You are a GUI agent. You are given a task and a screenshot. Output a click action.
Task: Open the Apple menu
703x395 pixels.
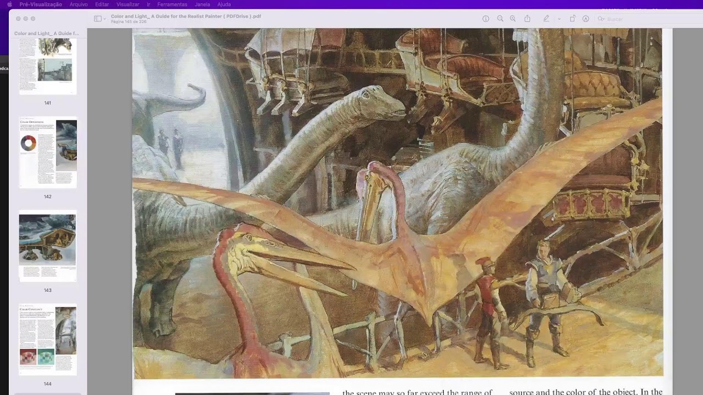[x=9, y=4]
